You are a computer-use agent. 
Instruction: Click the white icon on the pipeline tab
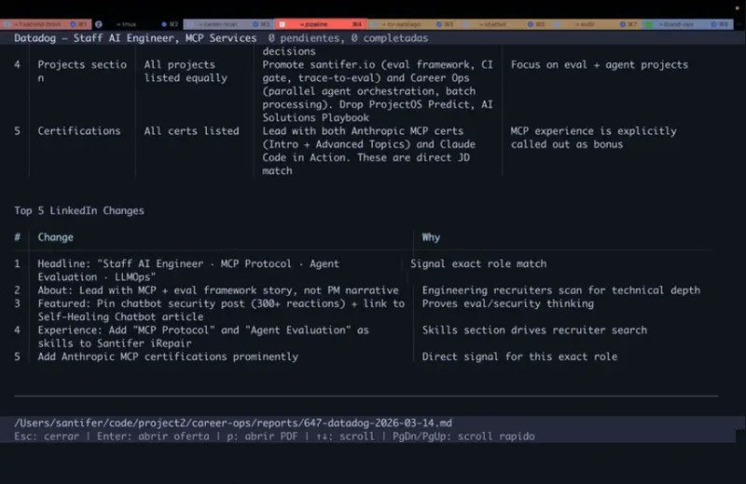pyautogui.click(x=283, y=24)
